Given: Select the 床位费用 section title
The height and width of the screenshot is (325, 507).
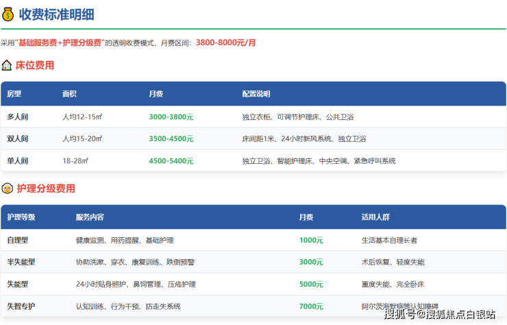Looking at the screenshot, I should 35,65.
